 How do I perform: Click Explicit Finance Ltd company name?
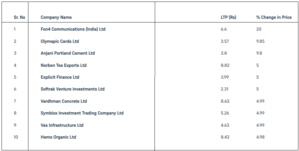point(60,77)
